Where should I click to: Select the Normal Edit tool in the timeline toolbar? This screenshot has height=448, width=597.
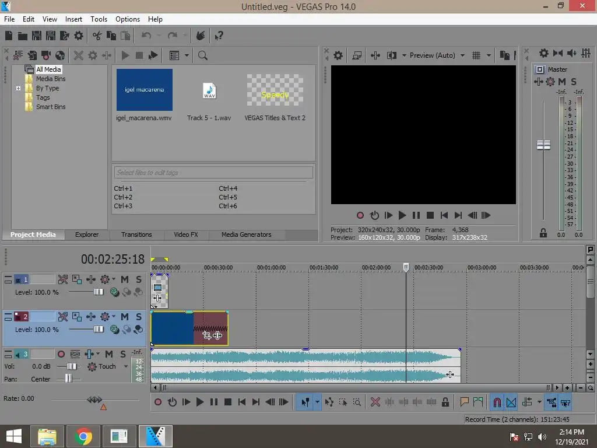(x=305, y=402)
